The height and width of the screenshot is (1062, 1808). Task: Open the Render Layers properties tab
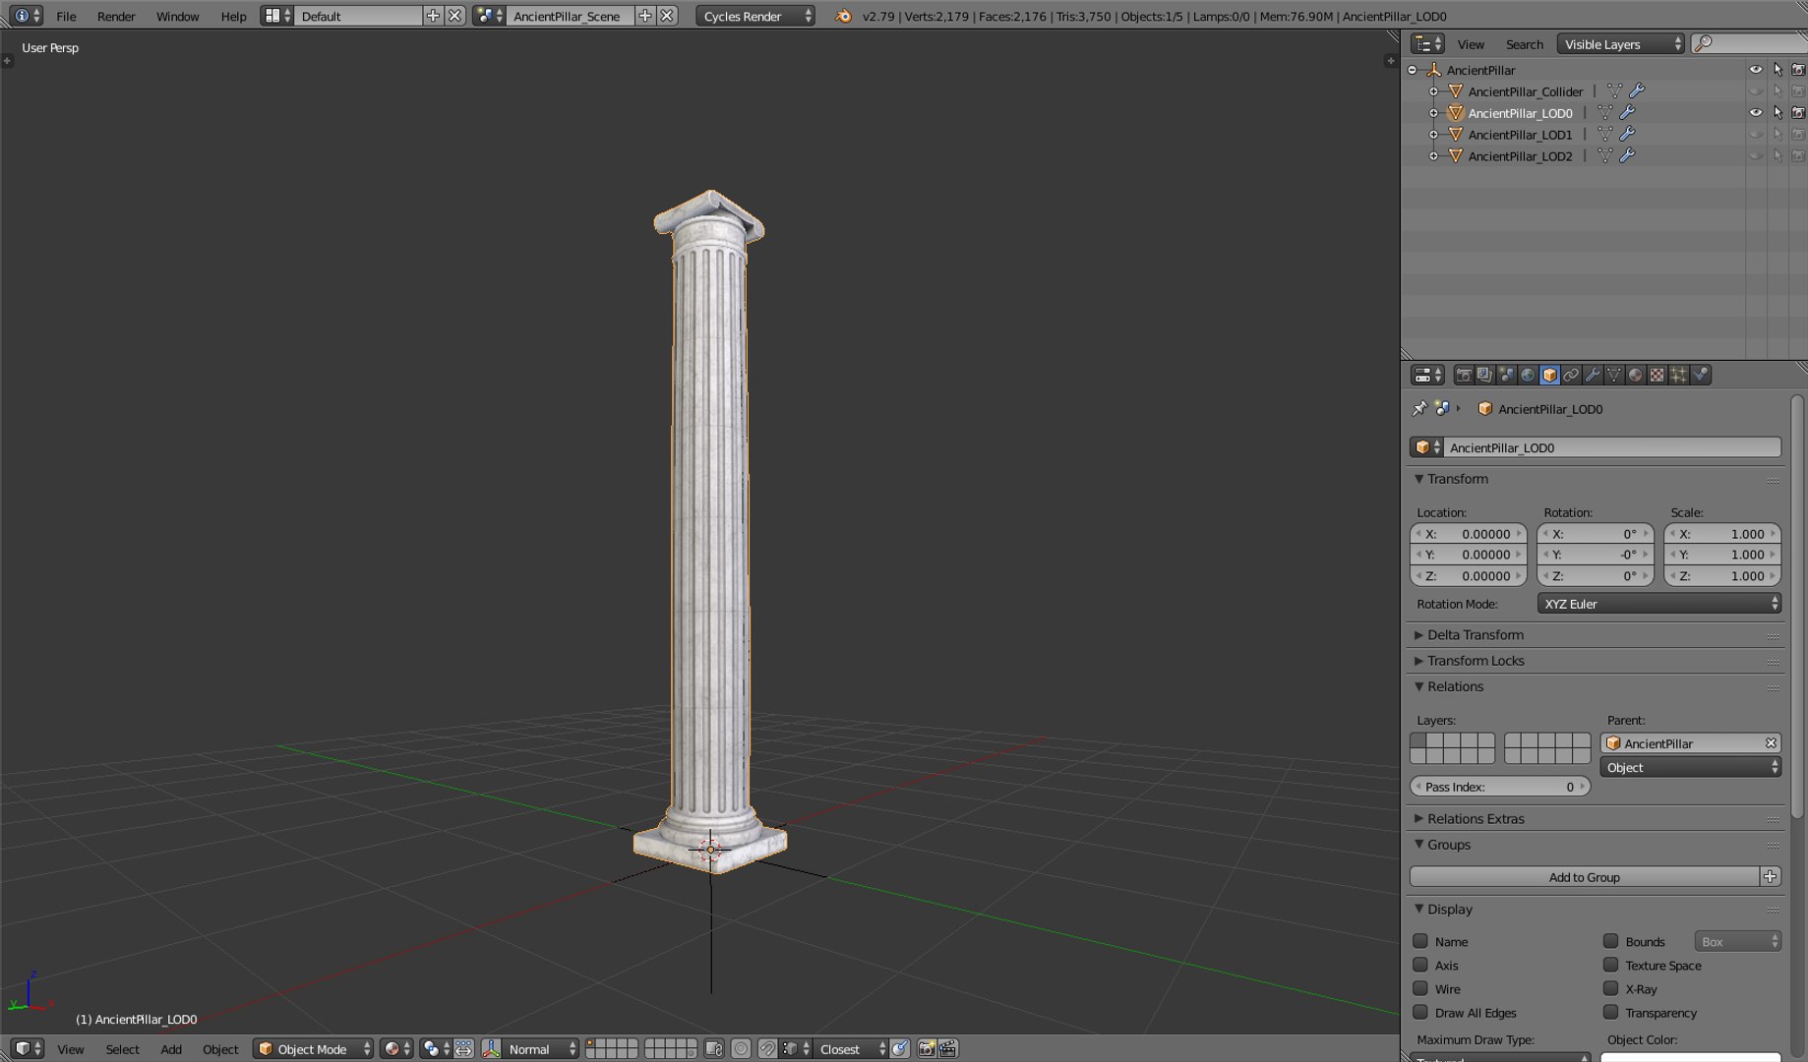1484,375
